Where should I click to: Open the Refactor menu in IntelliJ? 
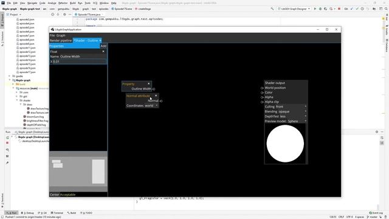click(x=63, y=3)
